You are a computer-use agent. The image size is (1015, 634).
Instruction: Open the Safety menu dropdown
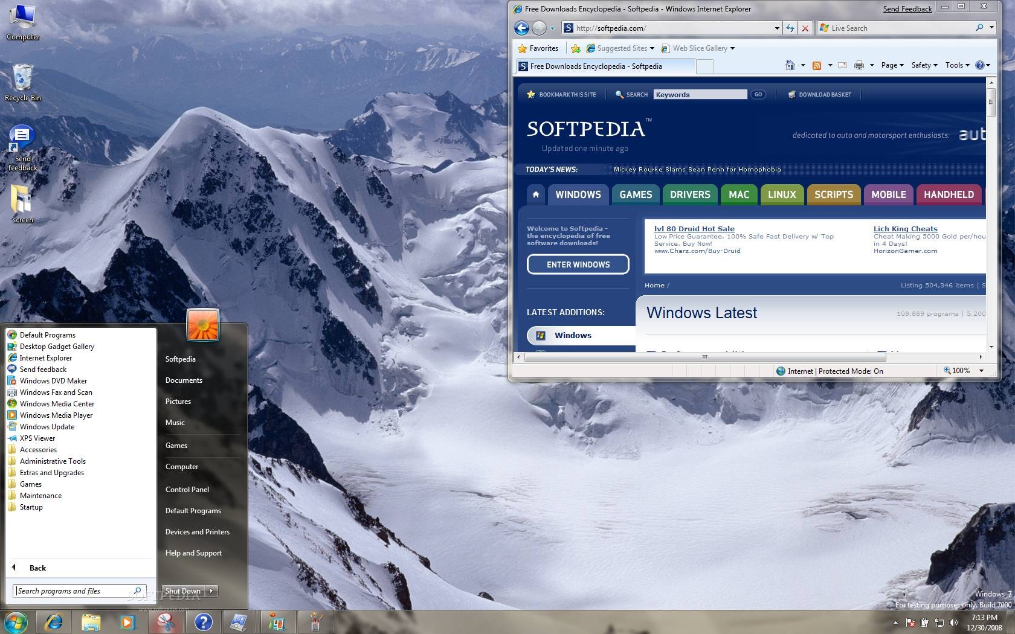tap(924, 65)
